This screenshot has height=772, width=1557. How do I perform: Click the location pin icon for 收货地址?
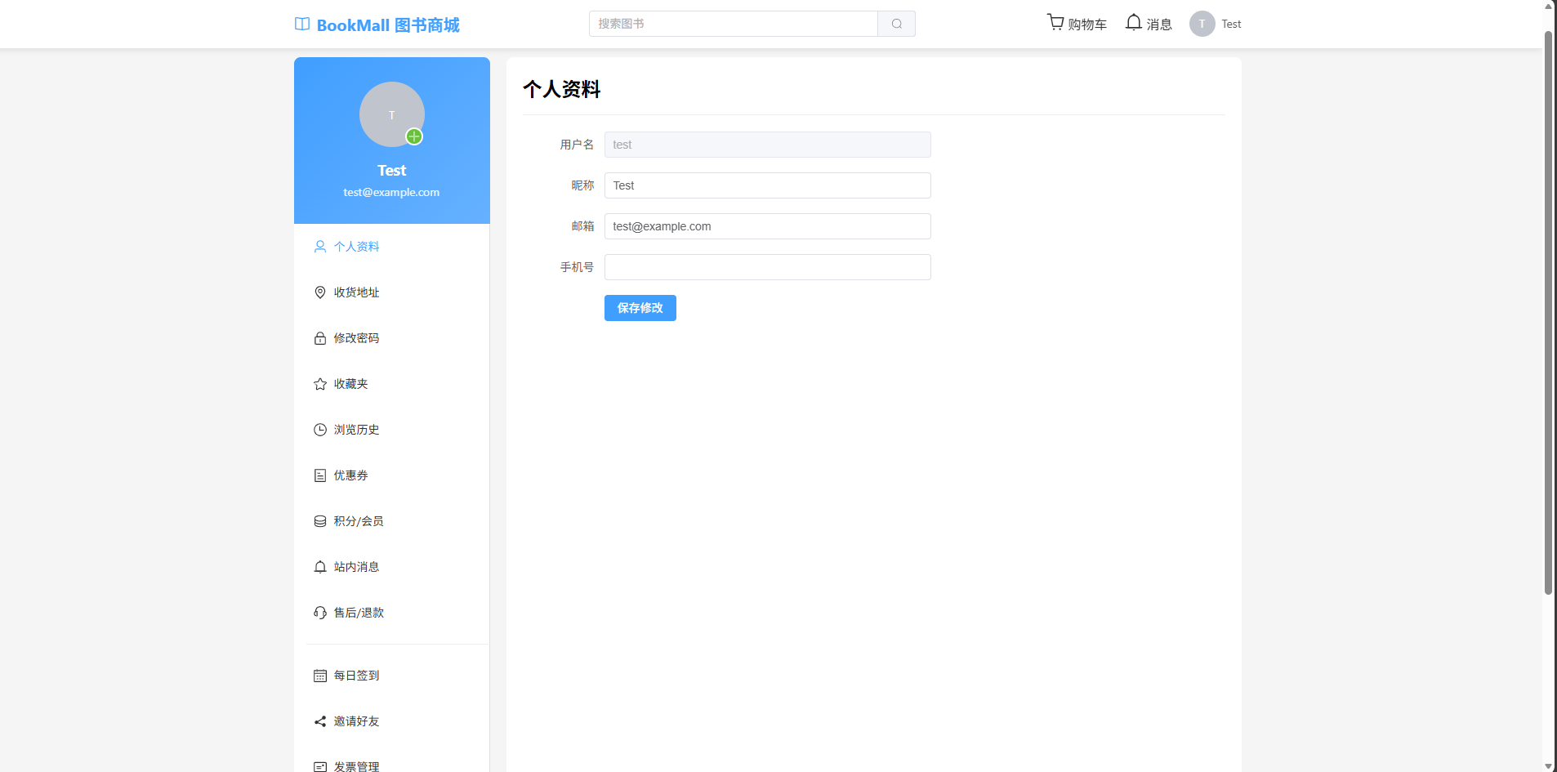(320, 292)
